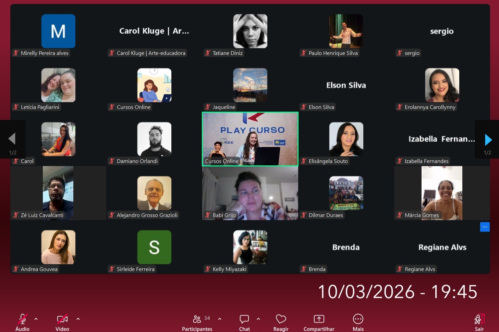Open the Reagir heart reactions icon
The image size is (499, 332).
tap(281, 319)
